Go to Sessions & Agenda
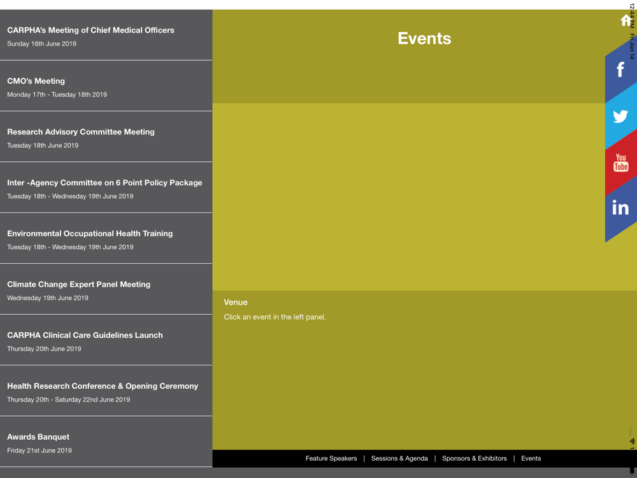Screen dimensions: 637x478 coord(399,458)
